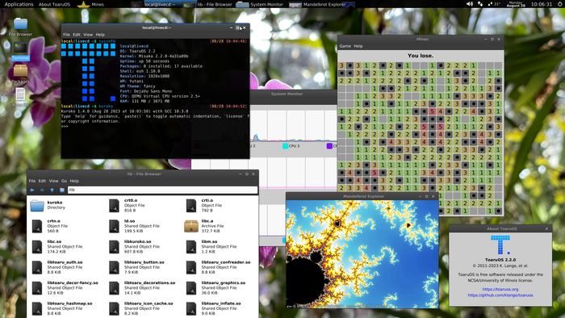
Task: Click the back arrow in File Browser toolbar
Action: point(32,190)
